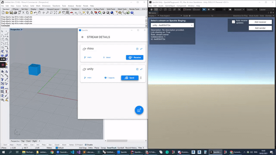Image resolution: width=276 pixels, height=155 pixels.
Task: Click the Receive button on rhino stream
Action: click(x=135, y=58)
